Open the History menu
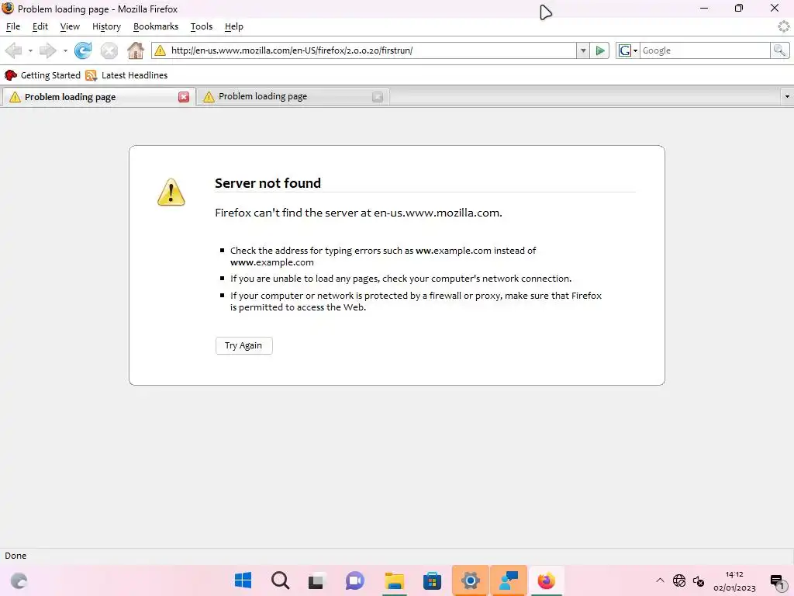Viewport: 794px width, 596px height. 106,26
